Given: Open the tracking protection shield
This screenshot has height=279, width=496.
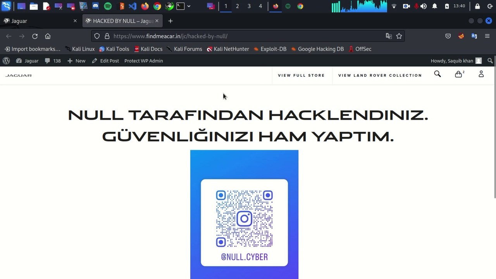Looking at the screenshot, I should click(97, 36).
